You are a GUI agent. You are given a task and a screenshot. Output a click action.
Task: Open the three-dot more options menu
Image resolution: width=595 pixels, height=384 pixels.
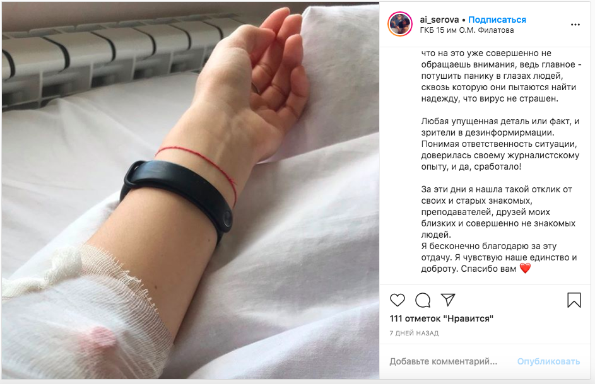(x=575, y=25)
